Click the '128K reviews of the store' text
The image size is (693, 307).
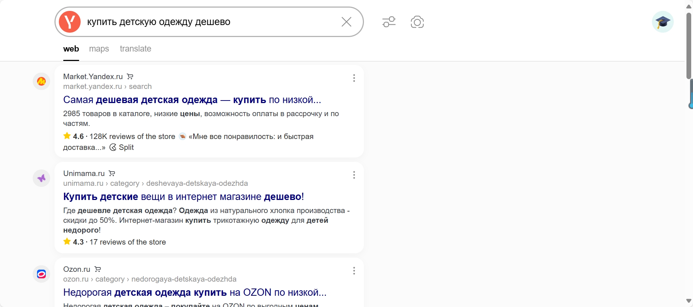click(132, 136)
